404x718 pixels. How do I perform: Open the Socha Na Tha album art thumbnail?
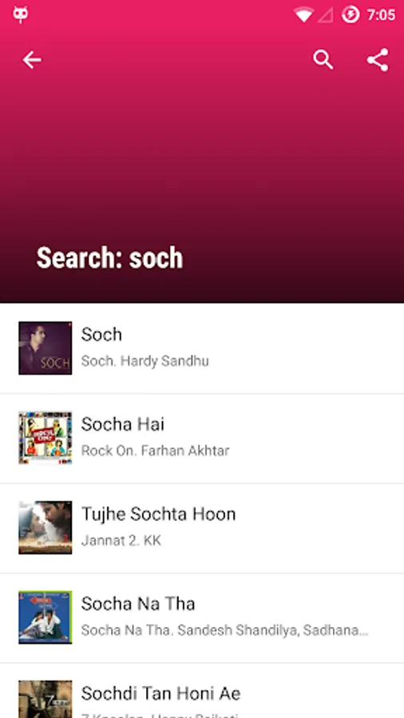(46, 617)
